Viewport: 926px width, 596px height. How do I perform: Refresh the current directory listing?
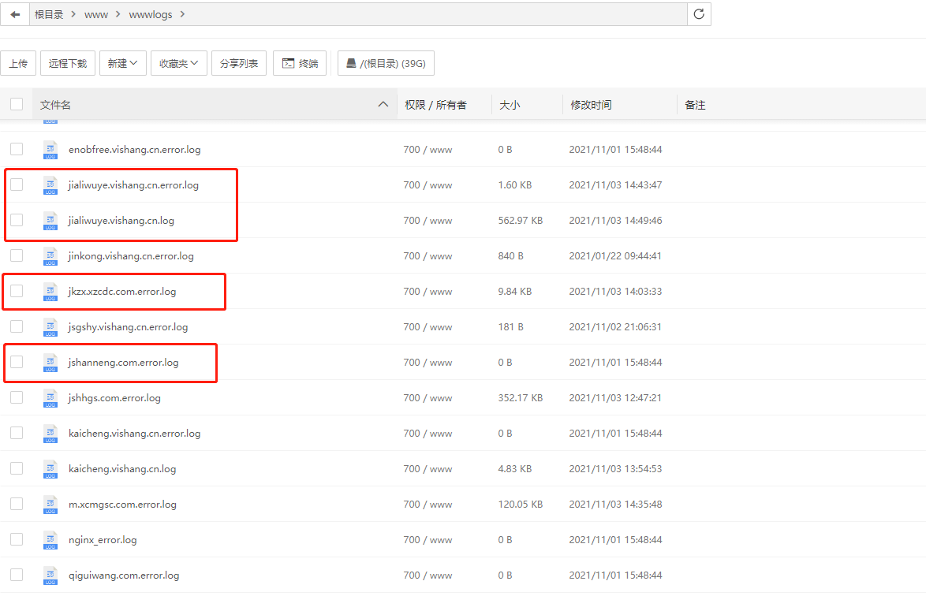tap(699, 13)
